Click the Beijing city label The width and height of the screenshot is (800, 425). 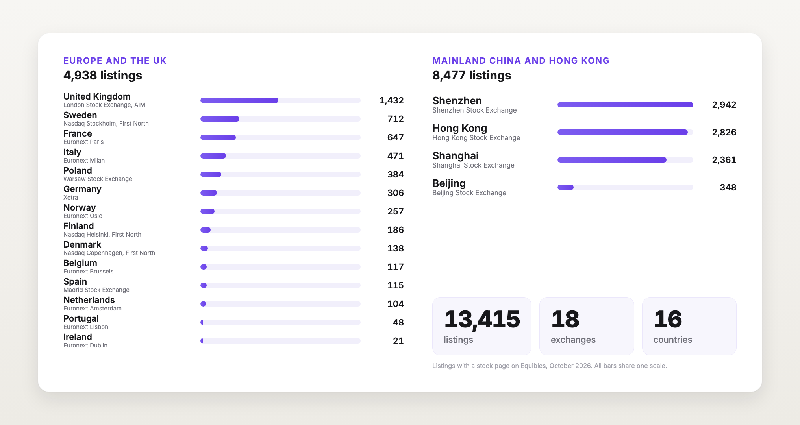tap(449, 183)
